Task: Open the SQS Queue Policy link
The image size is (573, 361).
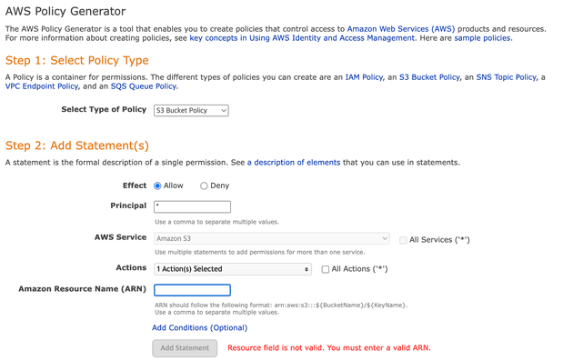Action: coord(144,86)
